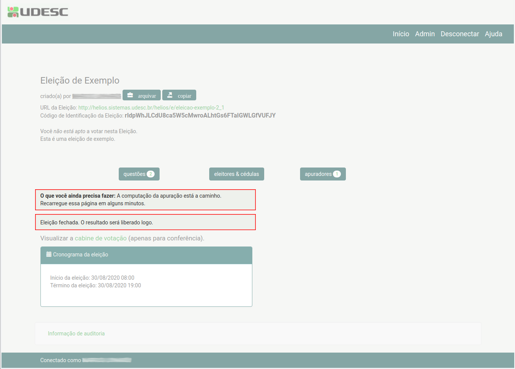This screenshot has height=369, width=515.
Task: Open the Ajuda help page
Action: 493,34
